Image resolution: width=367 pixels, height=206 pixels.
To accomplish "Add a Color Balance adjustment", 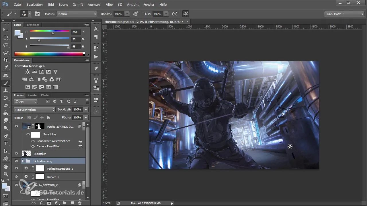I will pos(31,79).
